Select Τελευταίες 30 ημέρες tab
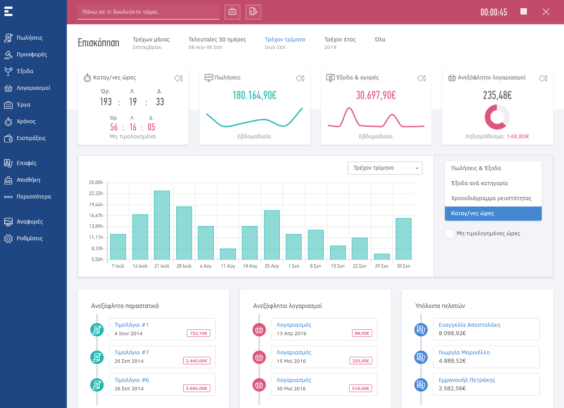The height and width of the screenshot is (408, 564). tap(217, 43)
